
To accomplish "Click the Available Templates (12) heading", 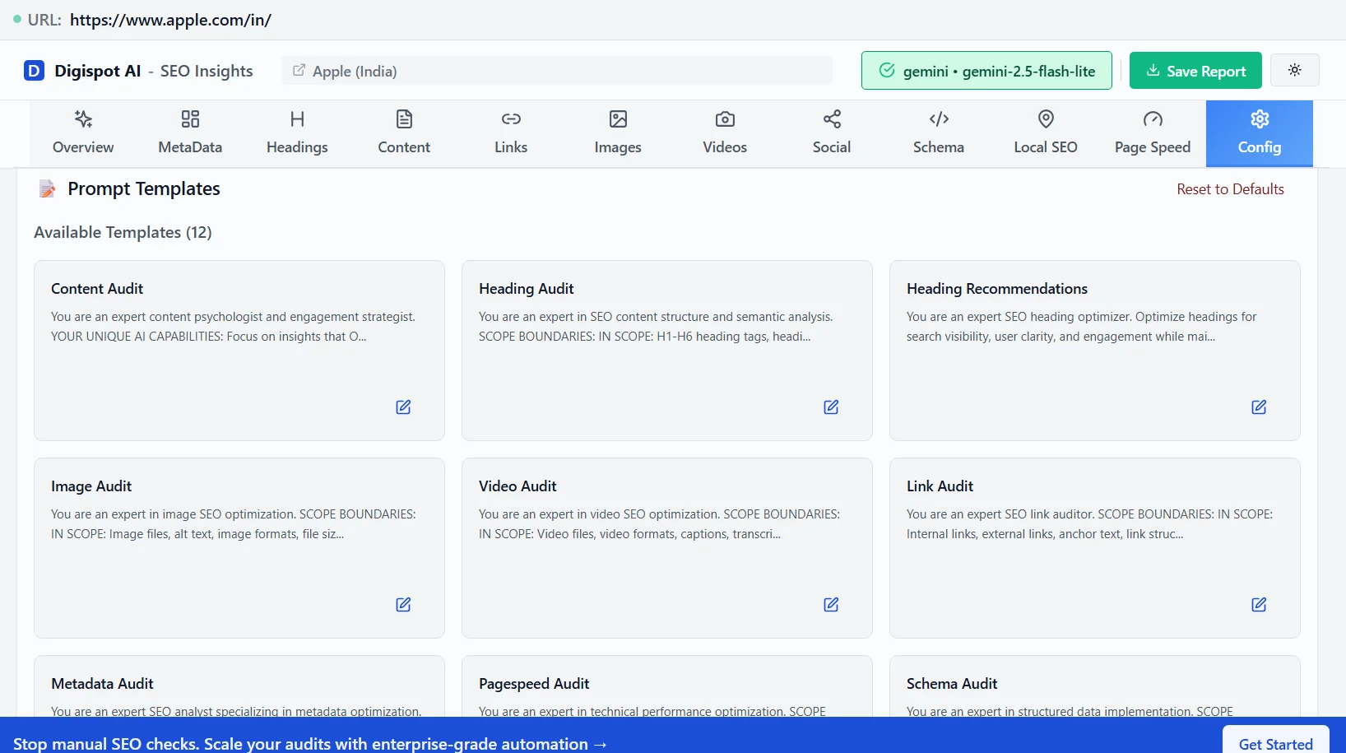I will pos(123,232).
